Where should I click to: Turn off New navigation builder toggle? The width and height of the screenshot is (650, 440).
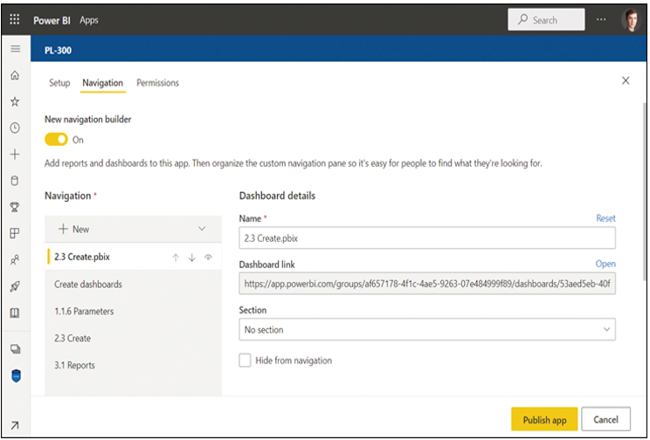56,140
